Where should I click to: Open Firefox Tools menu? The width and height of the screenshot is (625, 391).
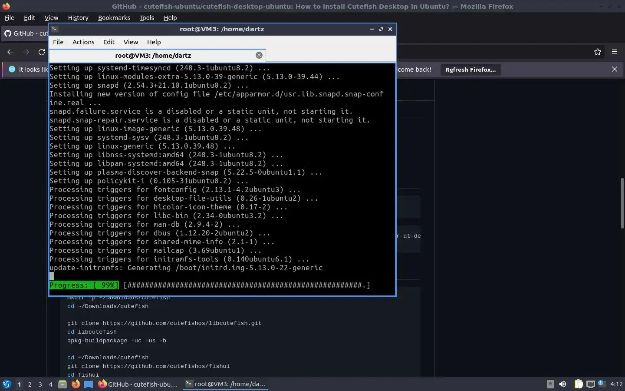147,18
